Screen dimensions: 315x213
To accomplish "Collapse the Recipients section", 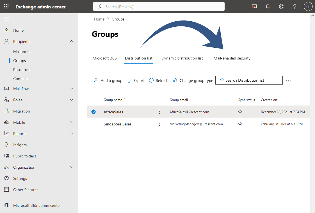I will 72,41.
